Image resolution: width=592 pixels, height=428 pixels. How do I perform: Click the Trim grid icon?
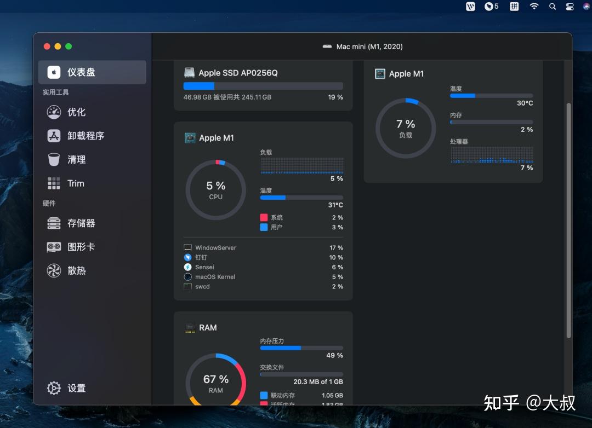click(54, 183)
